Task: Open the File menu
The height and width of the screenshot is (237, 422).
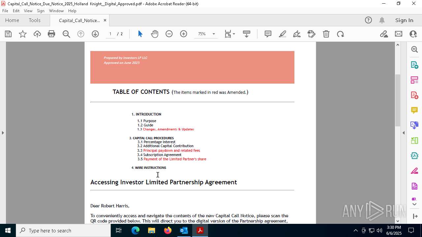Action: (5, 11)
